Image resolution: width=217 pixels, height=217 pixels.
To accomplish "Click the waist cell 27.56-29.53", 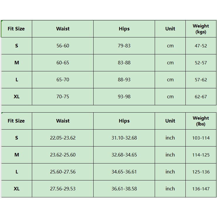I will tap(63, 189).
